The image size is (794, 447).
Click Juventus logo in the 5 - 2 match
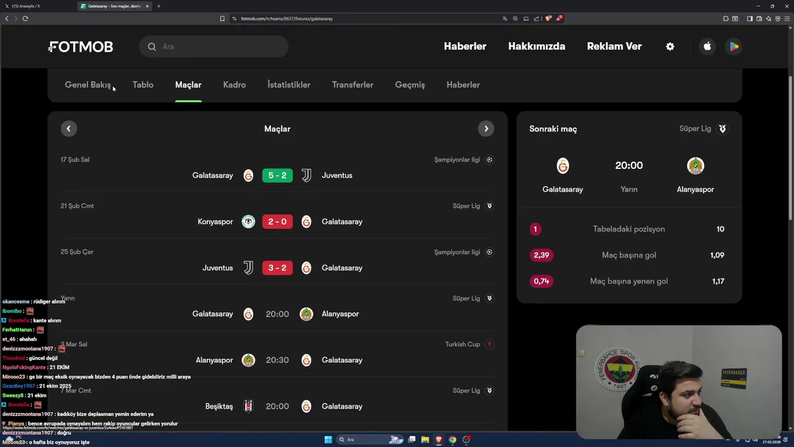click(x=306, y=176)
